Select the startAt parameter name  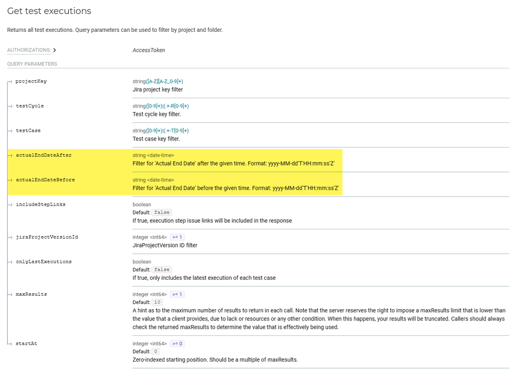coord(26,344)
